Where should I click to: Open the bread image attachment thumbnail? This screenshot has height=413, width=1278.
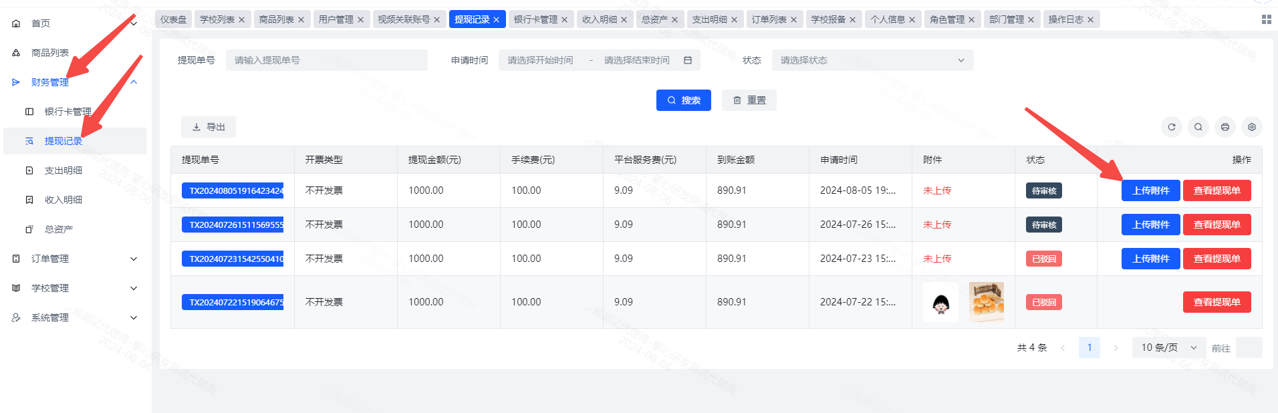coord(987,302)
